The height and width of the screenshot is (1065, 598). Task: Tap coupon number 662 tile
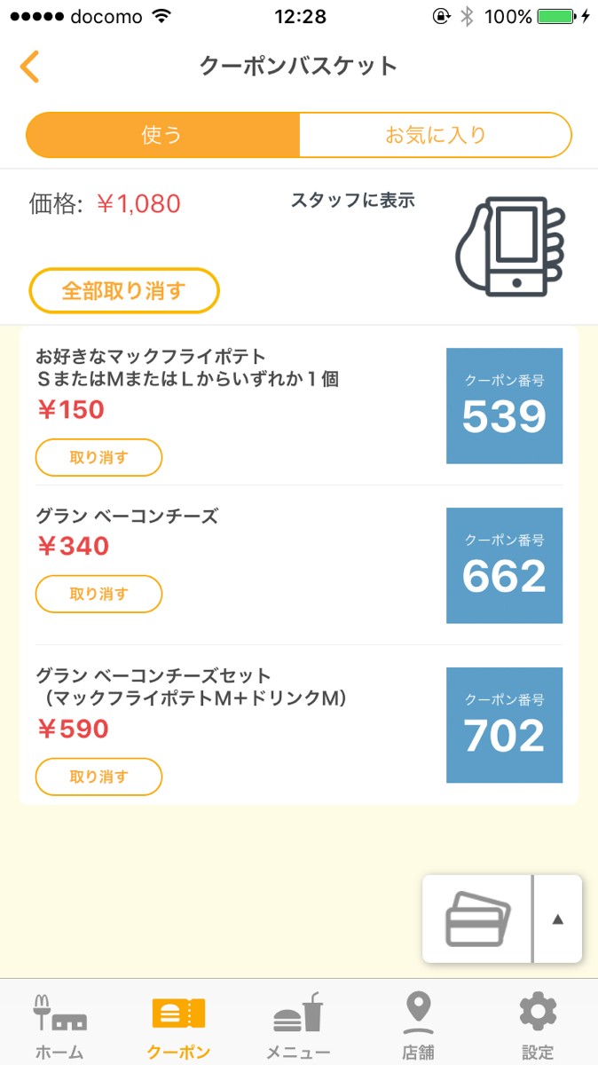pos(504,565)
